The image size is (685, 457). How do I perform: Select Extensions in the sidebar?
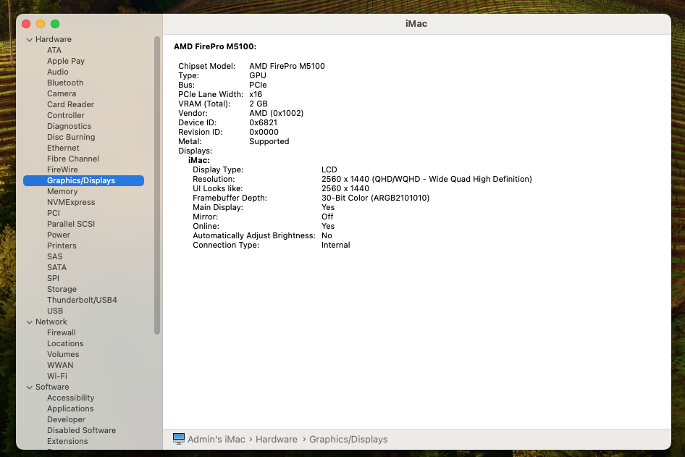tap(67, 441)
